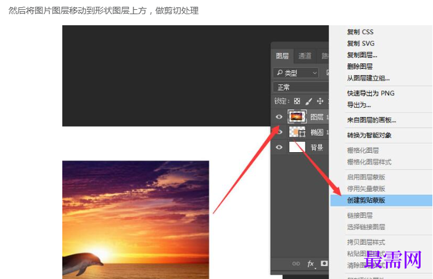This screenshot has width=433, height=279.
Task: Choose 拷贝图层样式 menu entry
Action: pos(366,242)
